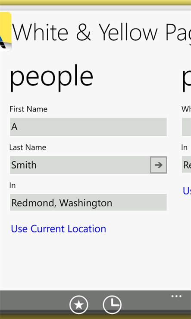Select the partially visible location field on right
This screenshot has width=191, height=319.
coord(186,164)
